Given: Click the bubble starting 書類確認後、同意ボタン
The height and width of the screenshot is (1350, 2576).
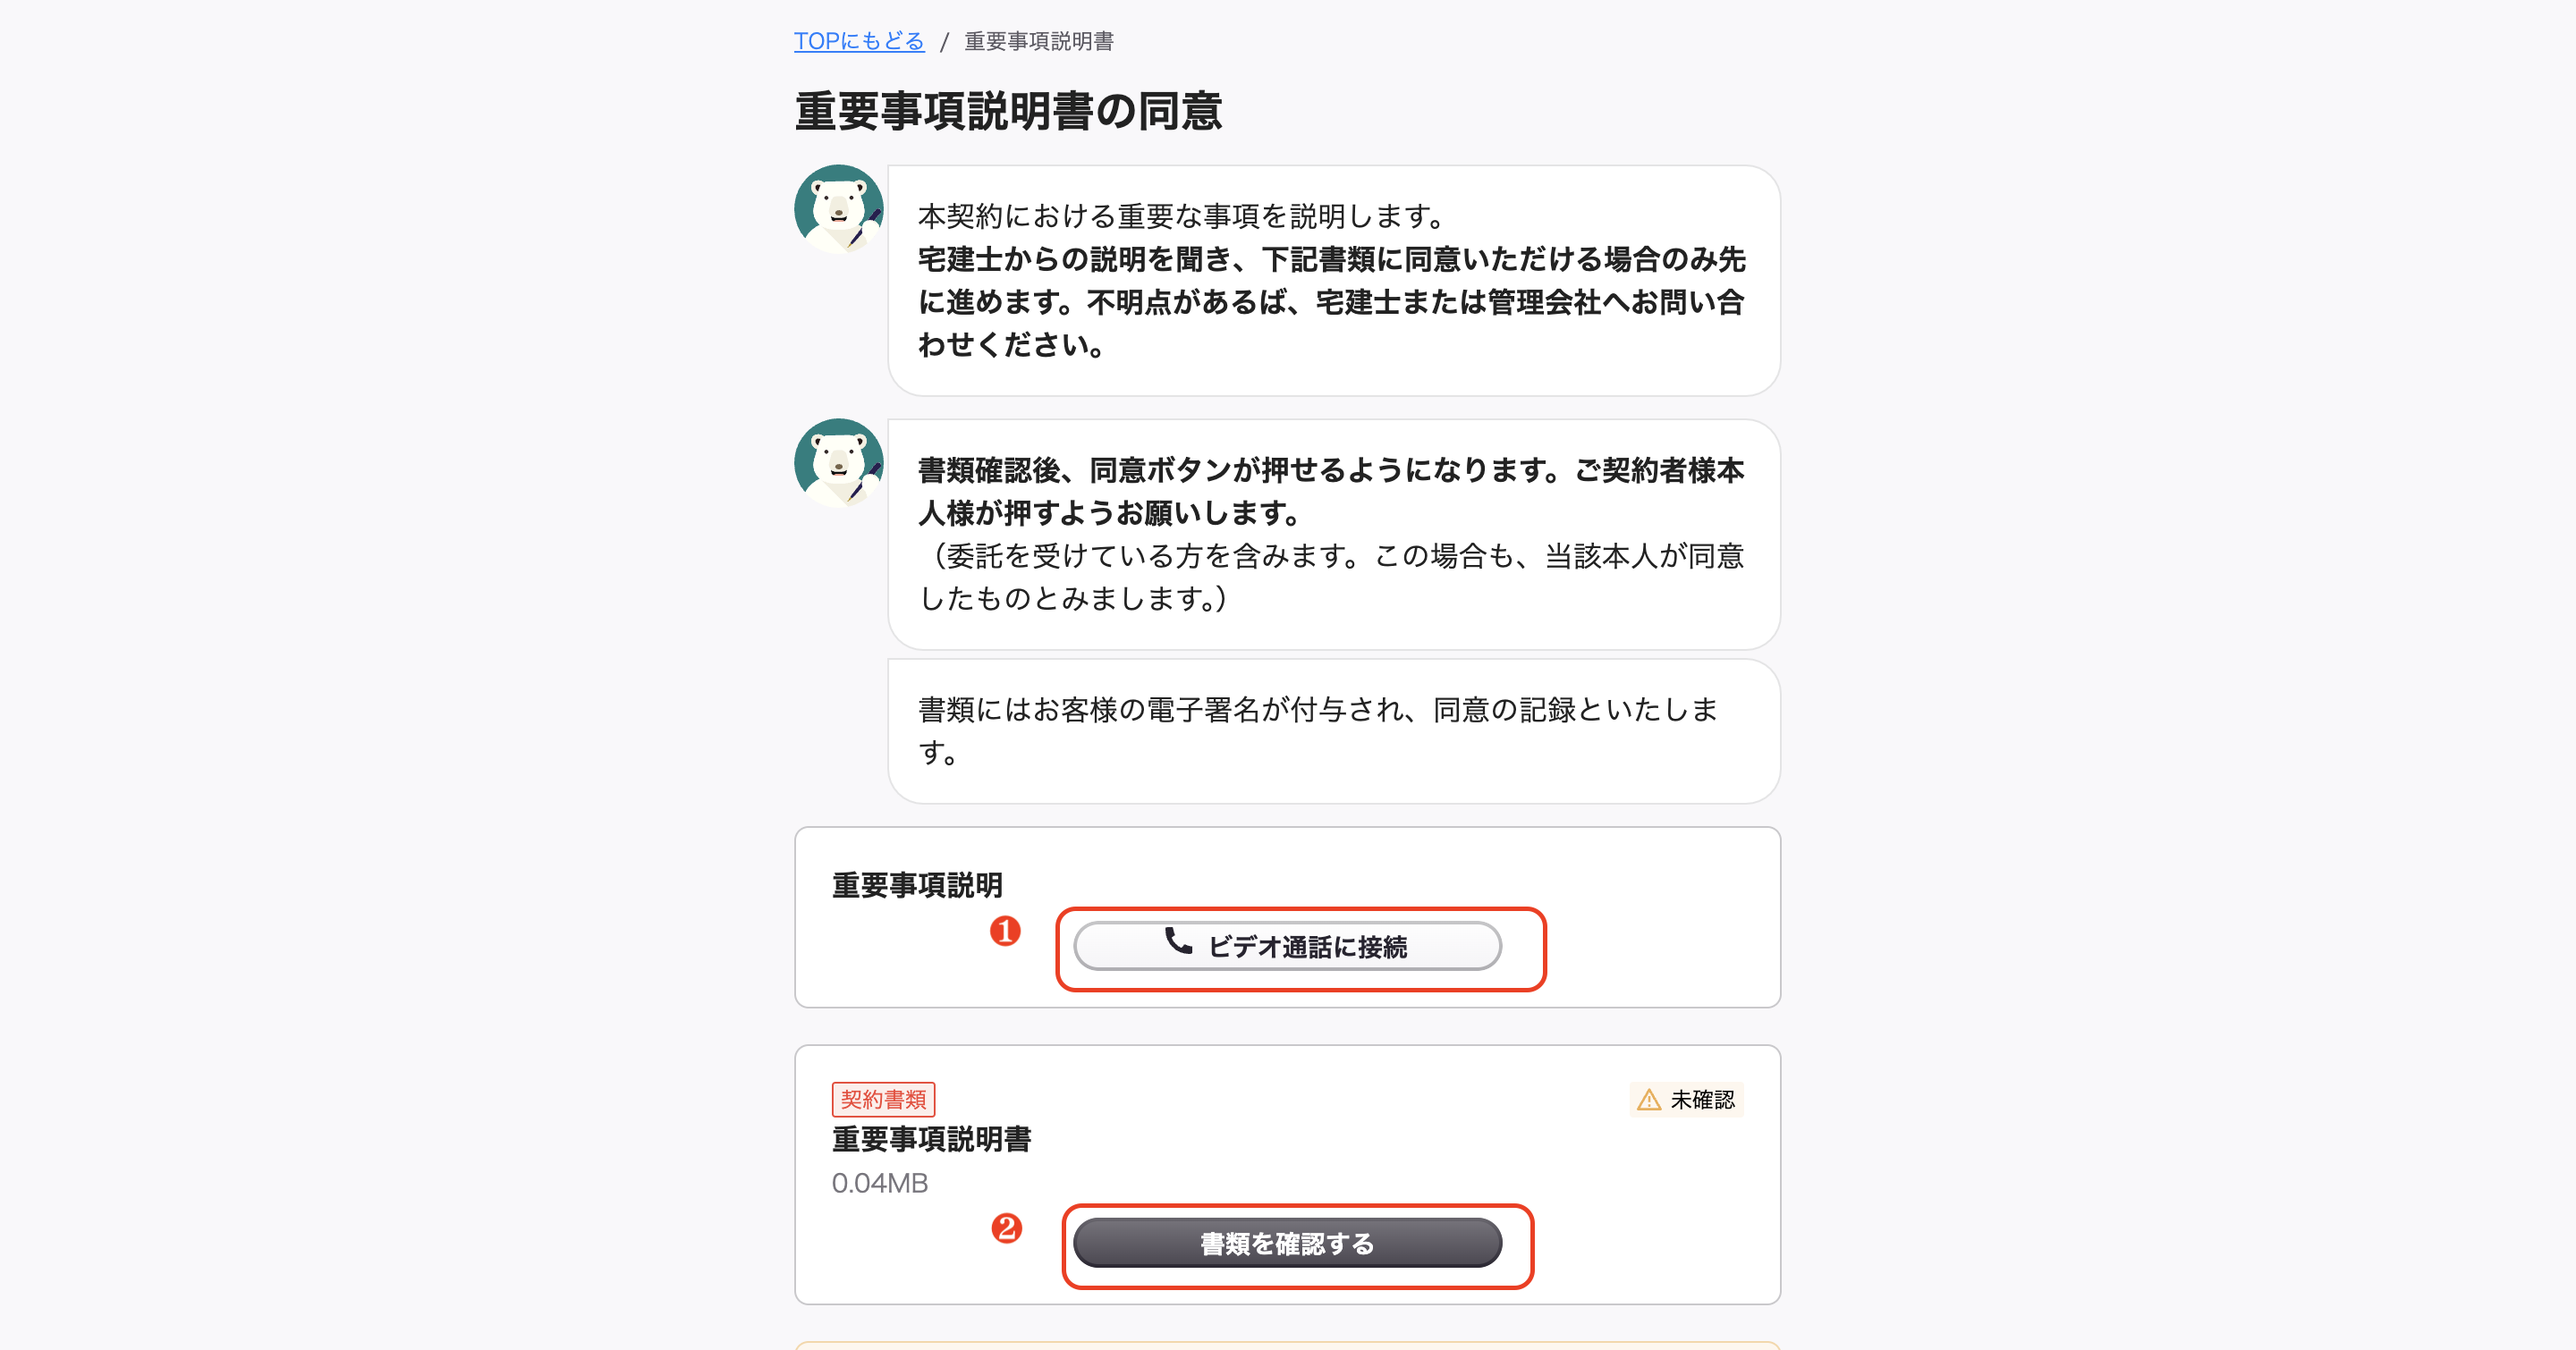Looking at the screenshot, I should [1334, 535].
